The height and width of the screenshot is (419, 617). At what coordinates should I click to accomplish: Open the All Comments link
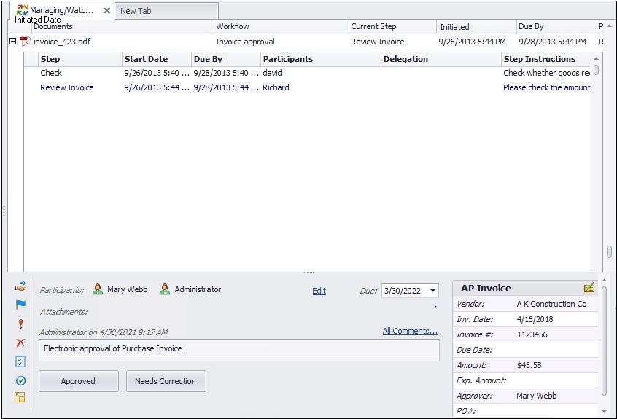410,331
